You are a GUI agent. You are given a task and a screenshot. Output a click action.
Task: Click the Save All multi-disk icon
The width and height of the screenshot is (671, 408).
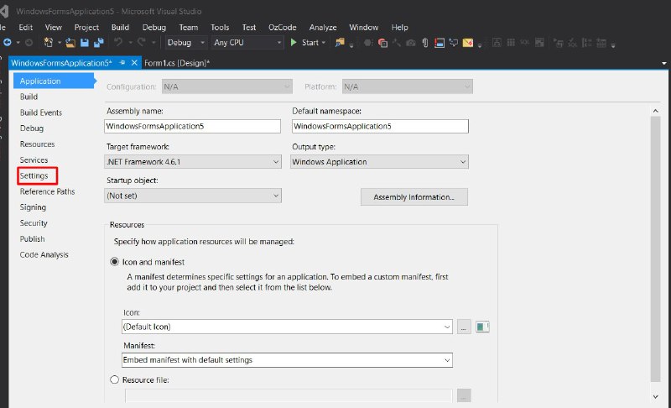coord(99,42)
